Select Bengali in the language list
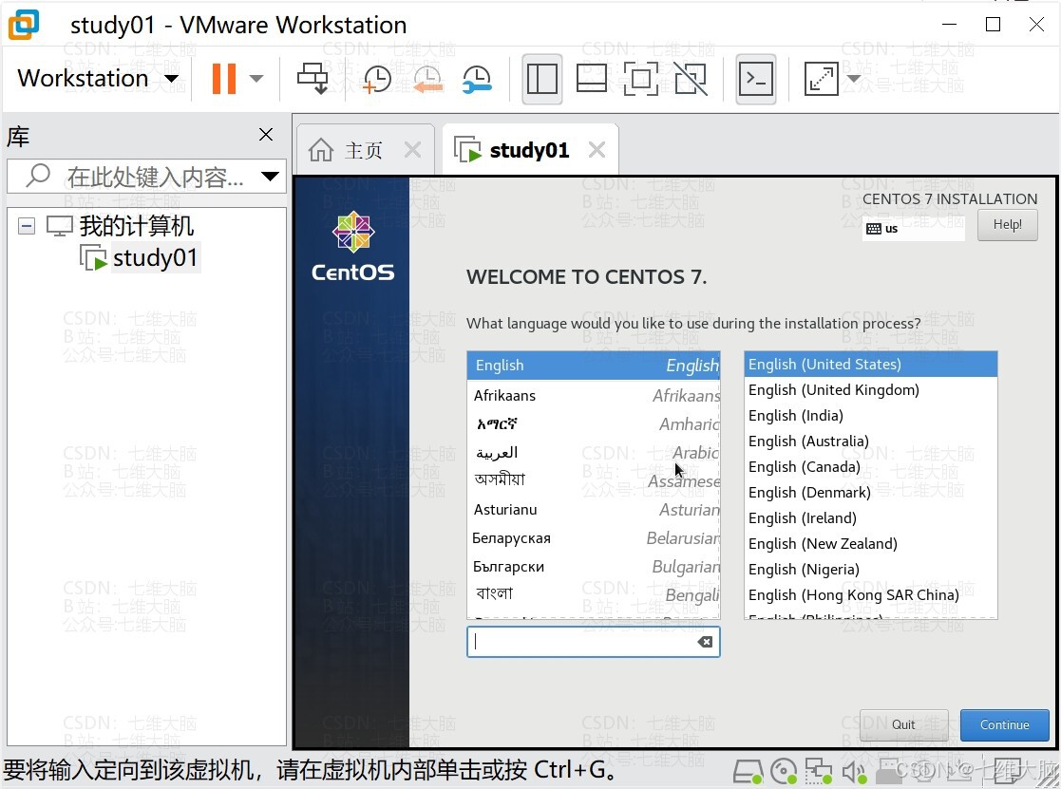Screen dimensions: 1061x789 (x=594, y=594)
